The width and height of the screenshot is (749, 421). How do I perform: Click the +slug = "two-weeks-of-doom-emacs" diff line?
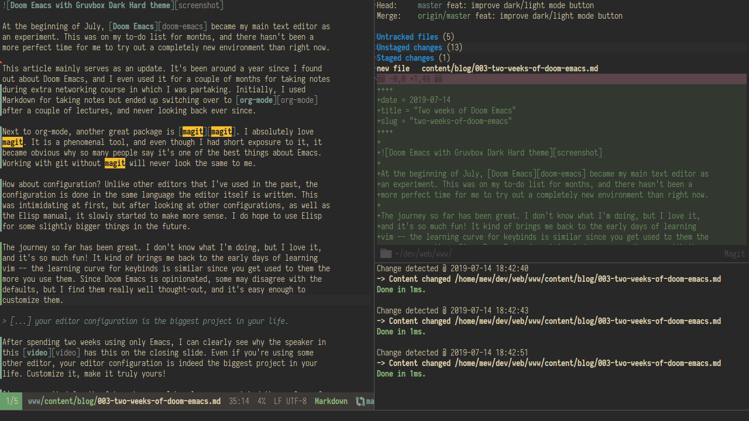[445, 121]
